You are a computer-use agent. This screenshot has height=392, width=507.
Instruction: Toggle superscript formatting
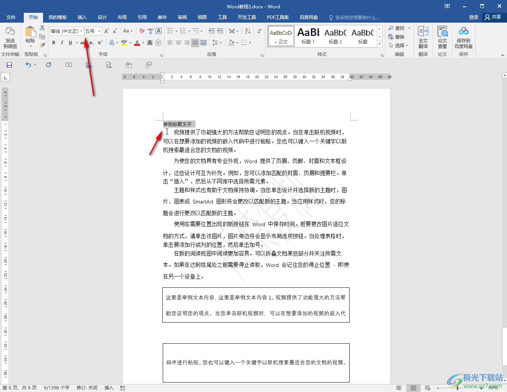tap(100, 43)
